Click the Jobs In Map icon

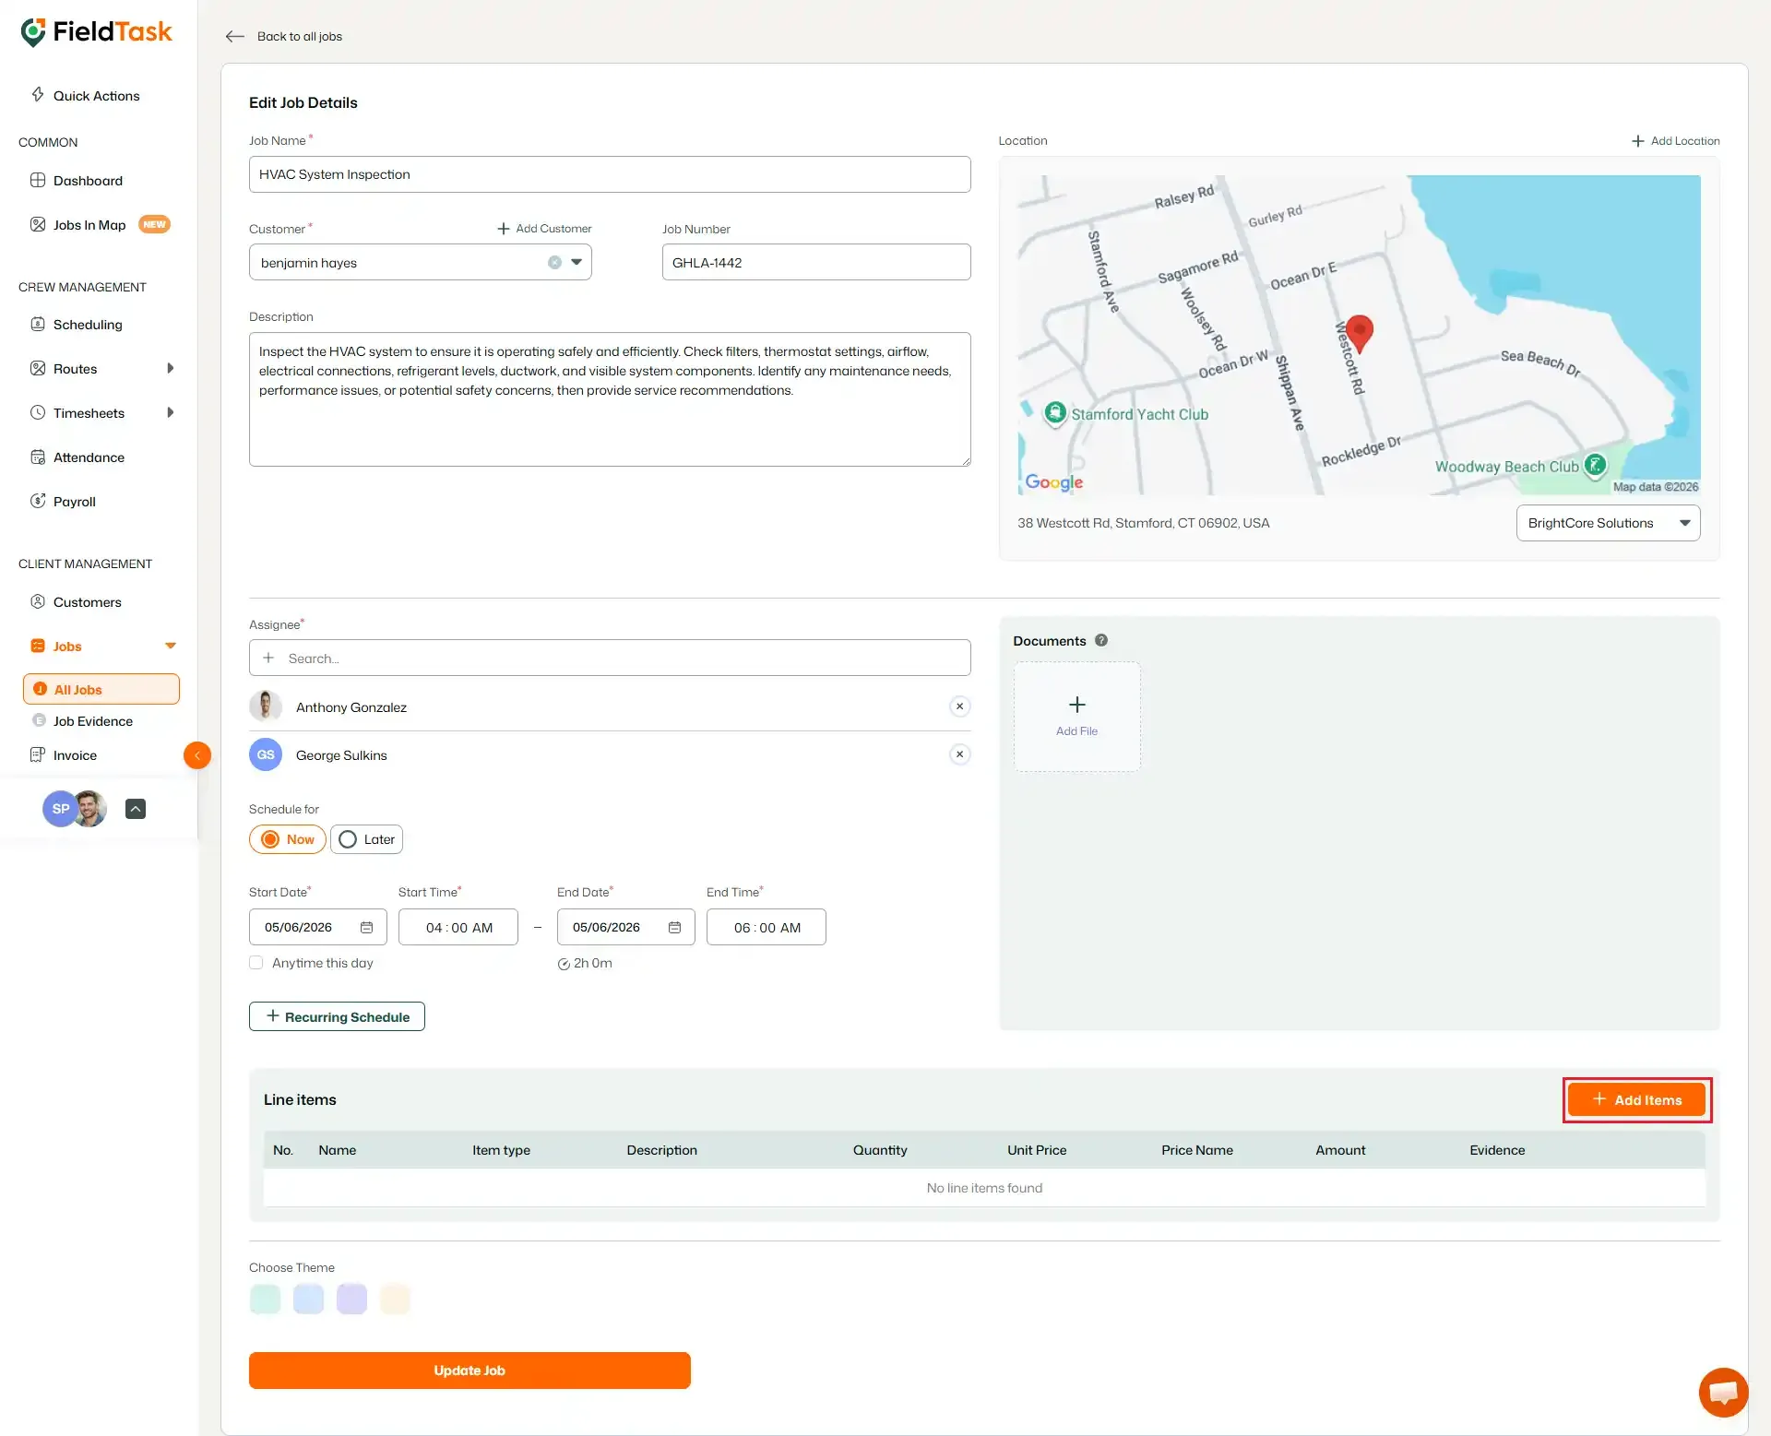click(38, 224)
